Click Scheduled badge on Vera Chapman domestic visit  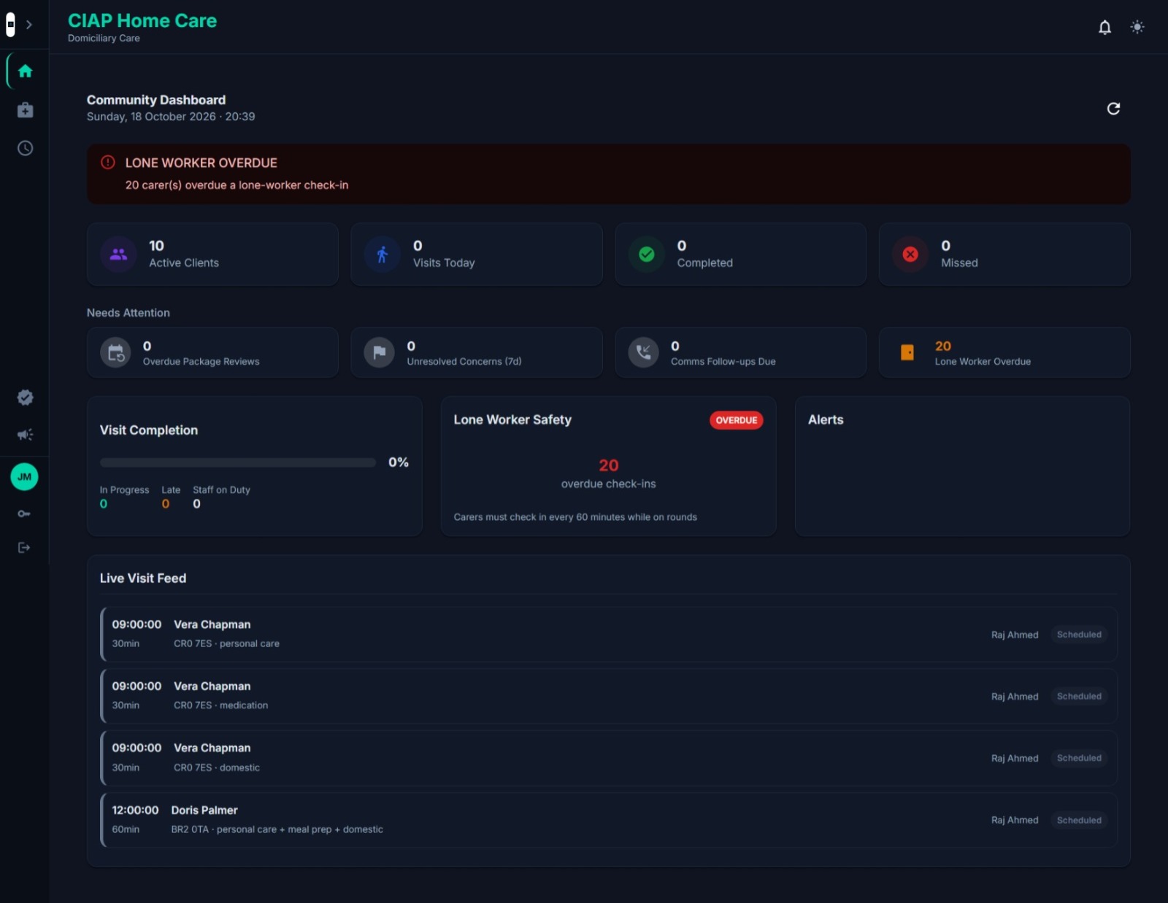pos(1079,759)
